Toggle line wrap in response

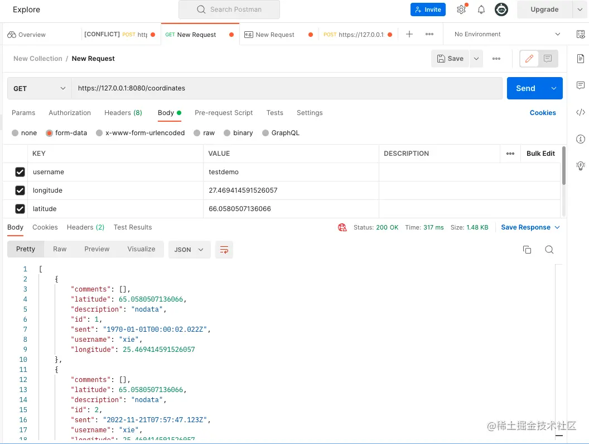(224, 250)
